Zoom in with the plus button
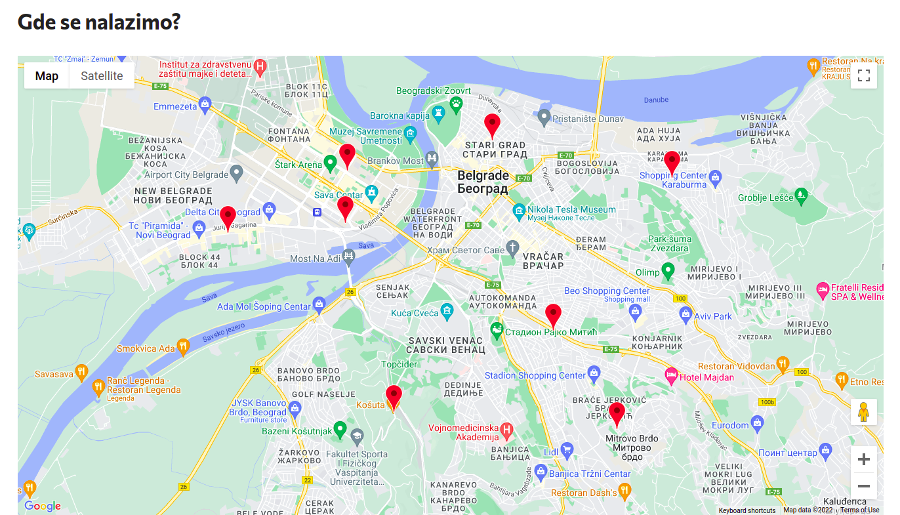This screenshot has width=900, height=515. tap(863, 459)
